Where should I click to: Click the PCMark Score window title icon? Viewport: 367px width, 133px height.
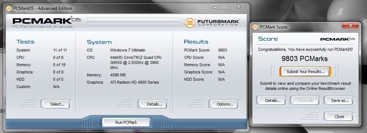[255, 27]
